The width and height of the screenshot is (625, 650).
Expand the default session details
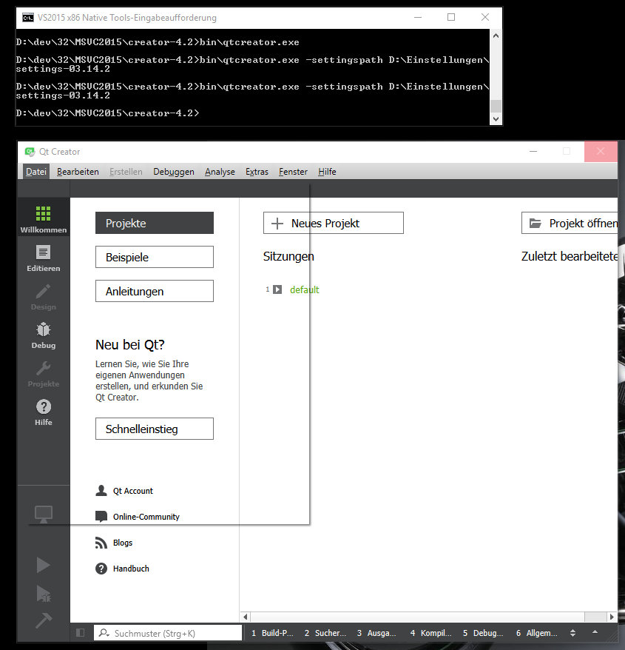pos(277,290)
